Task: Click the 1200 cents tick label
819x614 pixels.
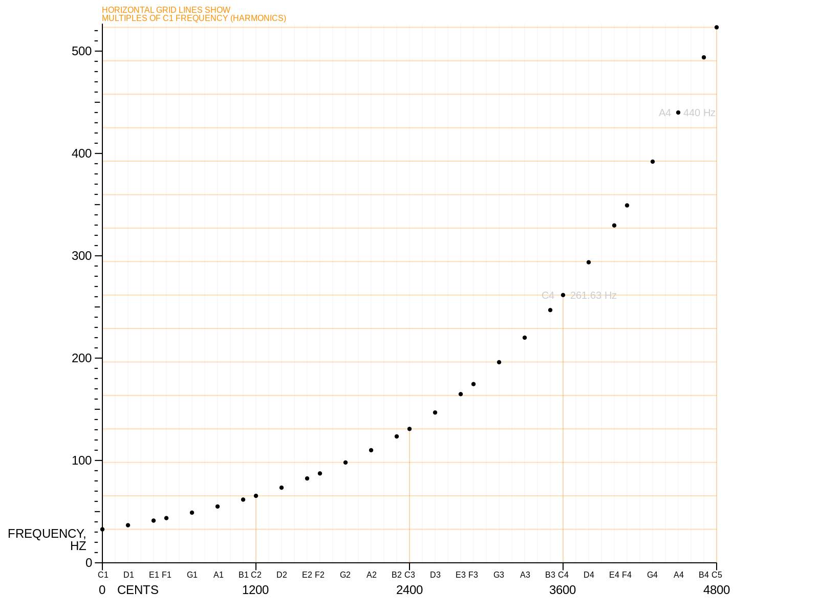Action: pos(255,590)
